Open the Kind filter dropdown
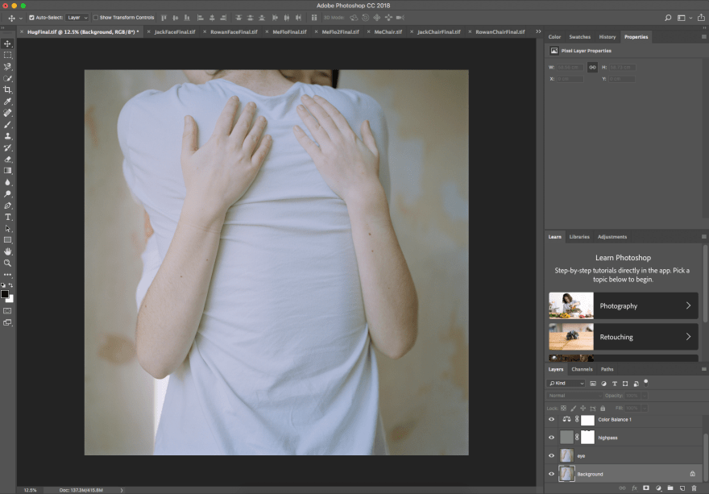The width and height of the screenshot is (709, 494). pyautogui.click(x=564, y=383)
